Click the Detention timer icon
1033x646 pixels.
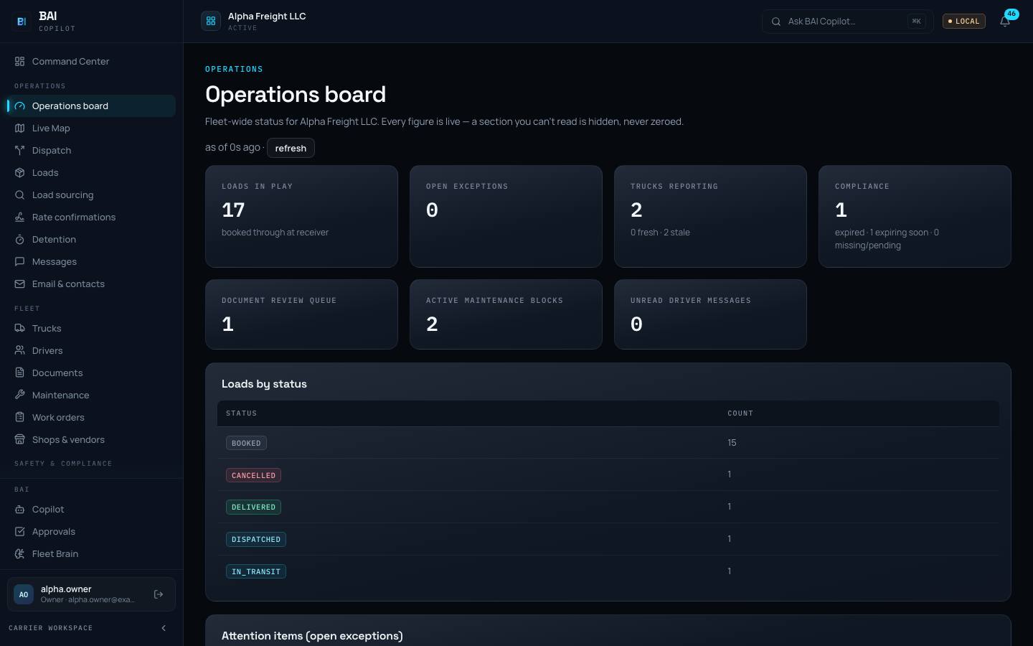point(19,240)
